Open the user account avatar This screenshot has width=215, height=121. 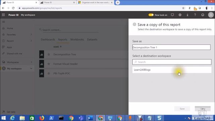[x=211, y=15]
